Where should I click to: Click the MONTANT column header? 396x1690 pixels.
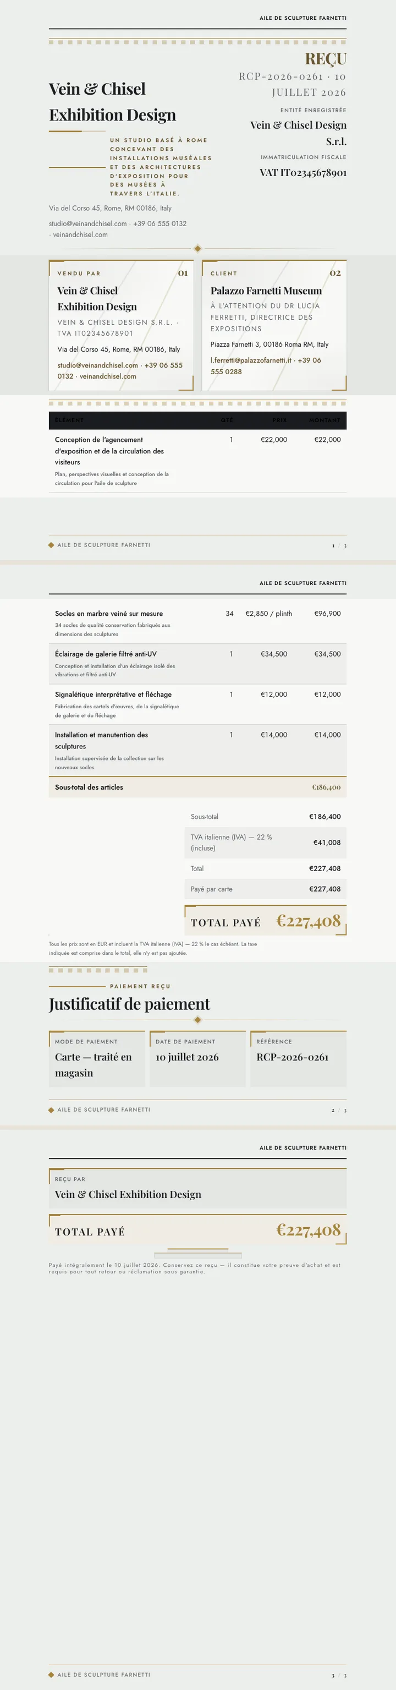pyautogui.click(x=324, y=420)
